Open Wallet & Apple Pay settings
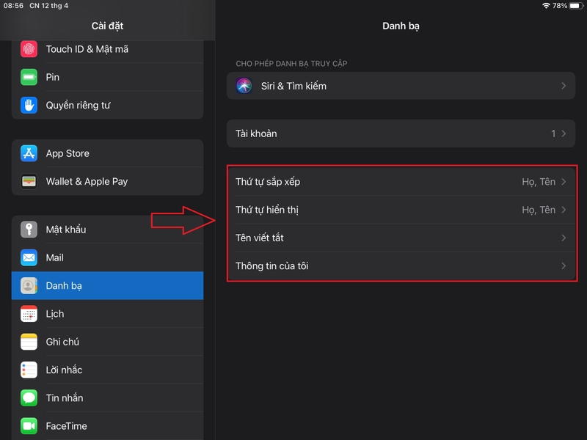This screenshot has height=440, width=587. coord(107,181)
